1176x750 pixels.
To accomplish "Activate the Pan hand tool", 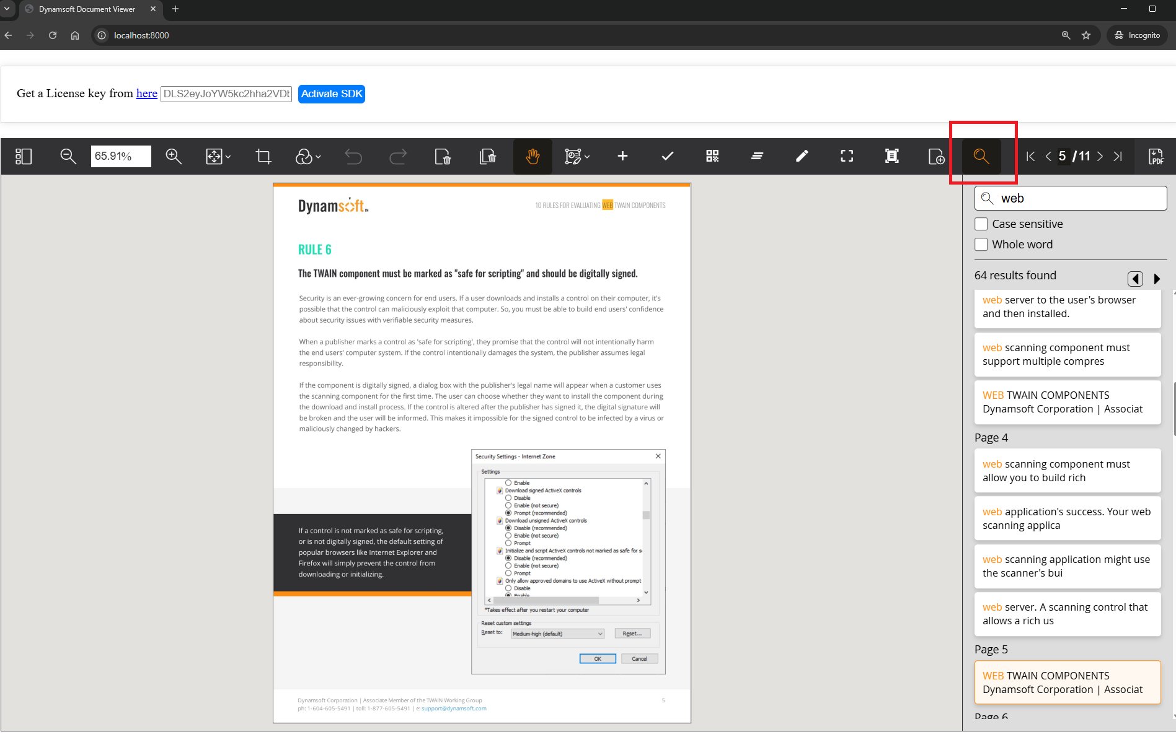I will (x=533, y=156).
